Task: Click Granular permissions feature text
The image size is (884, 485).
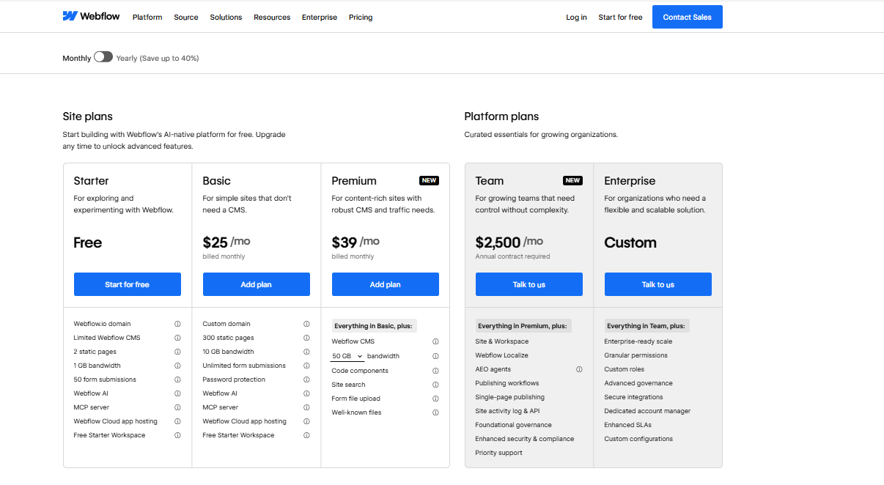Action: click(636, 355)
